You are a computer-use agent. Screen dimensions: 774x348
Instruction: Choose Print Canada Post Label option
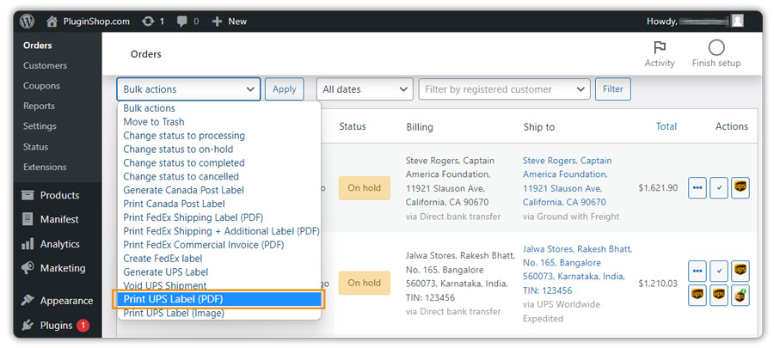(x=219, y=204)
